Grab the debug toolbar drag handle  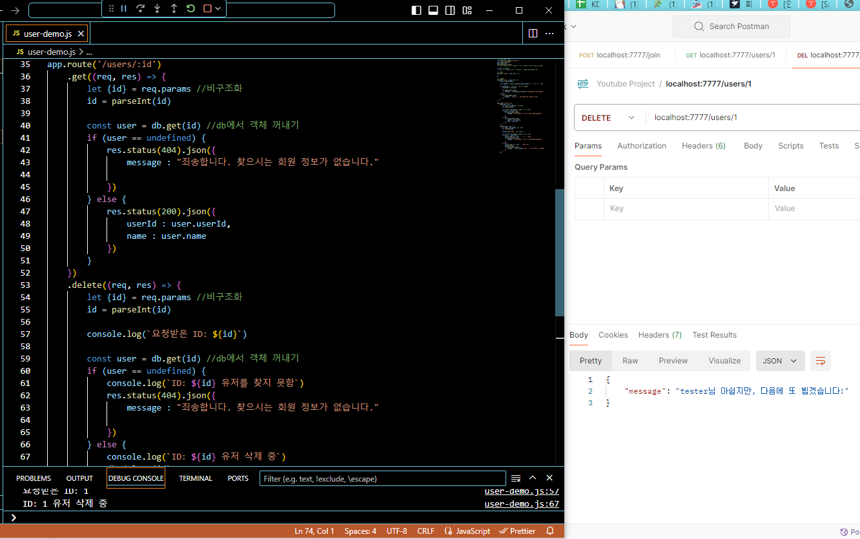click(111, 8)
